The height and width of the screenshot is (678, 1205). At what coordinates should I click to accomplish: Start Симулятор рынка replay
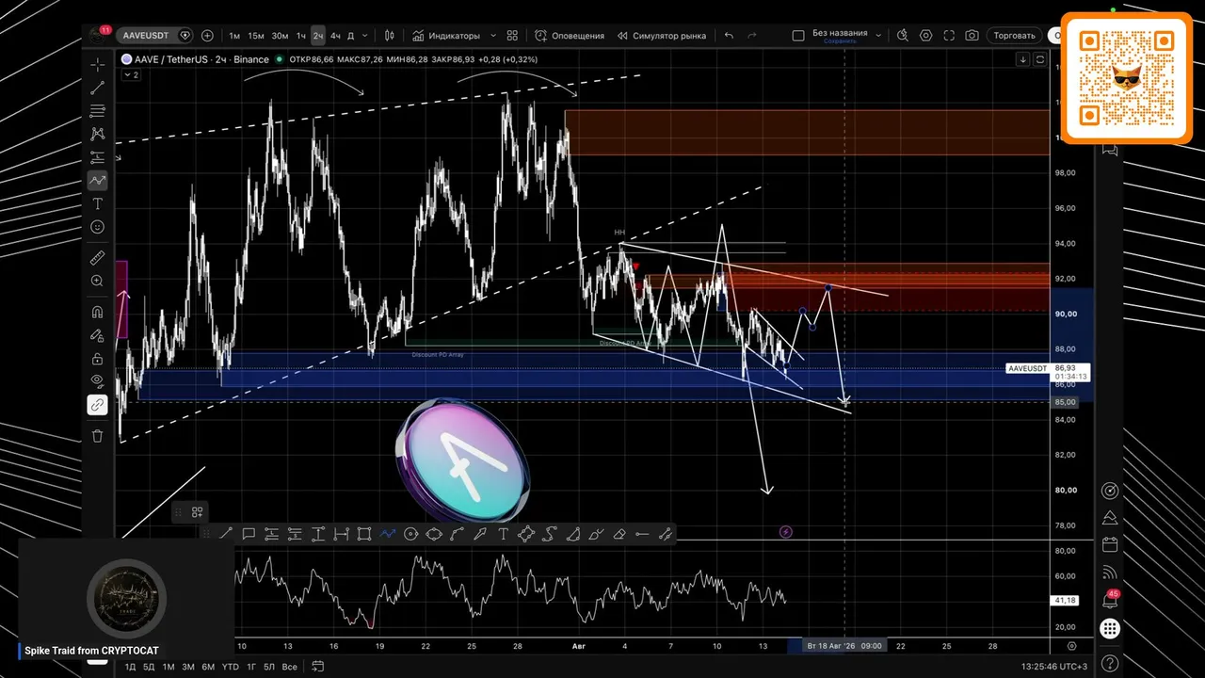coord(662,36)
